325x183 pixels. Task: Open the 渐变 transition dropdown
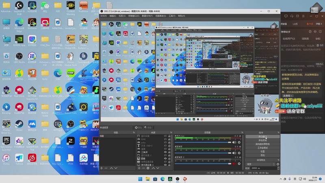pos(261,164)
